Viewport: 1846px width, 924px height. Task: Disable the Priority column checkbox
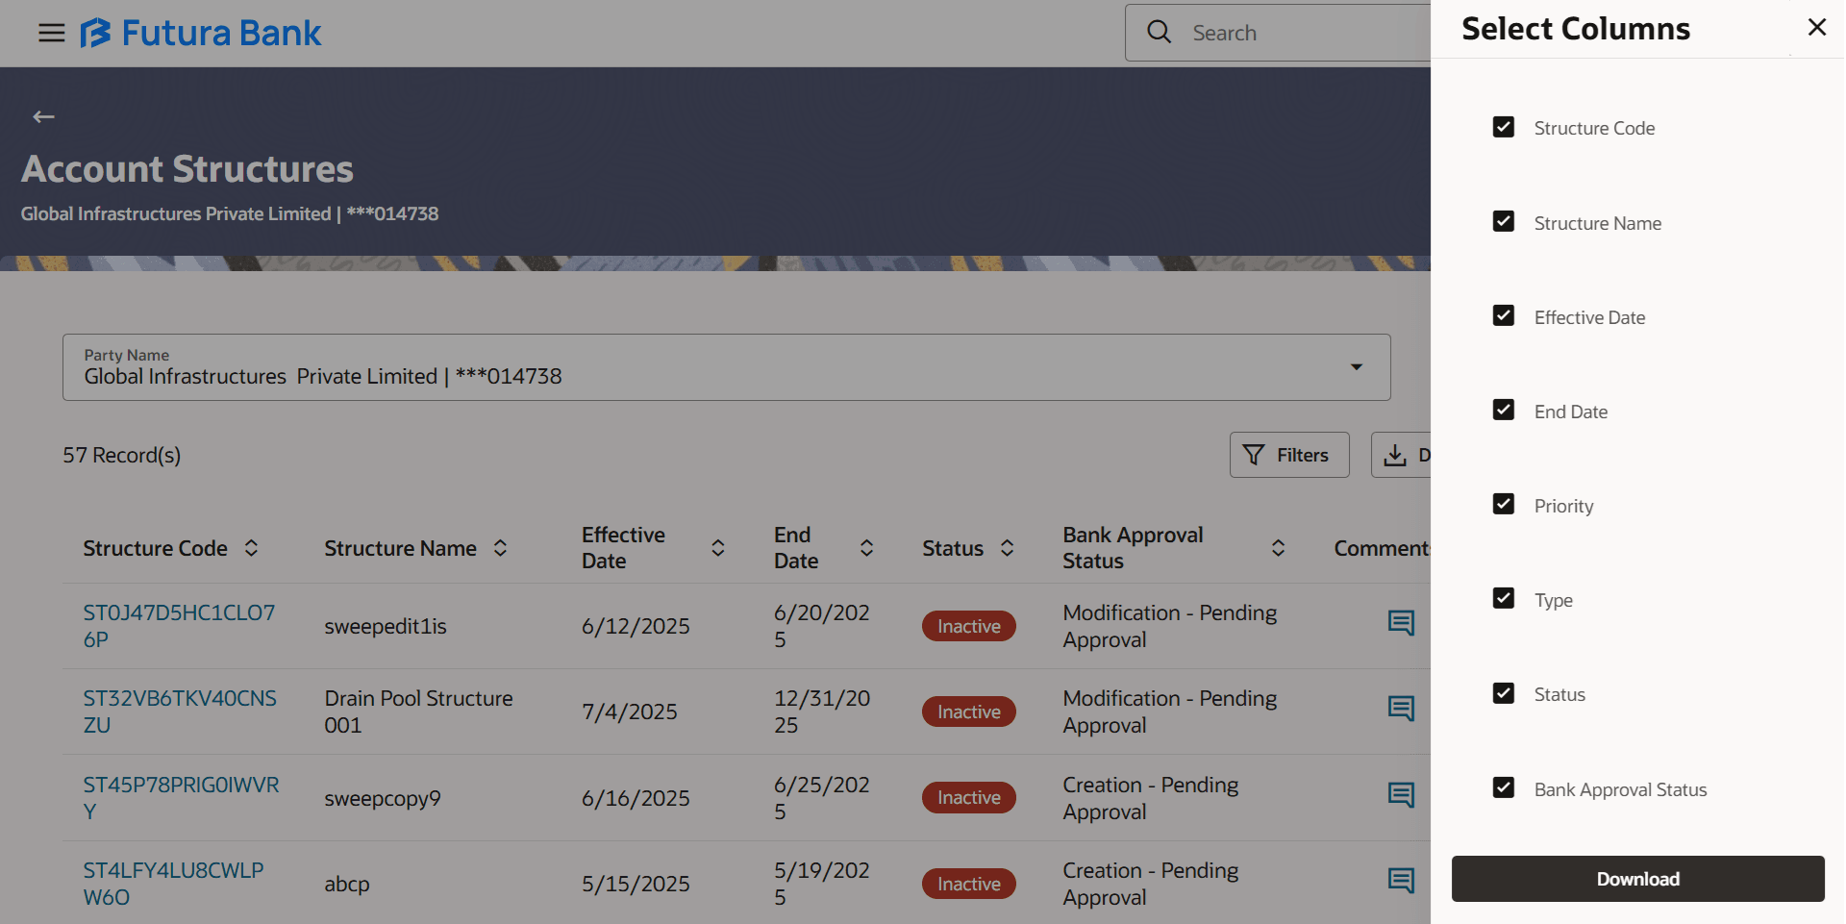(x=1504, y=505)
